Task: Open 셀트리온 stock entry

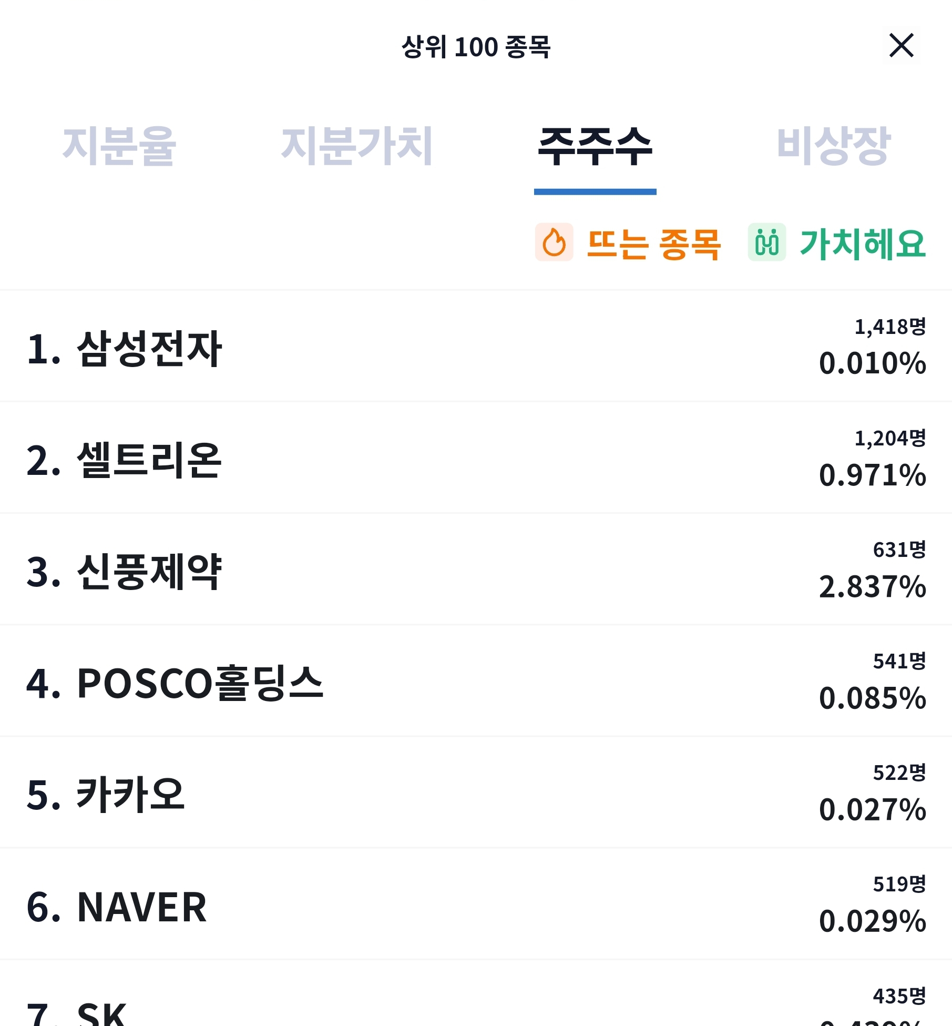Action: click(476, 458)
